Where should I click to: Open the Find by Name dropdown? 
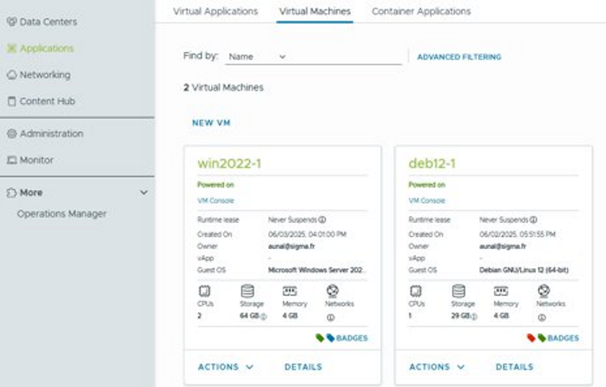click(256, 57)
